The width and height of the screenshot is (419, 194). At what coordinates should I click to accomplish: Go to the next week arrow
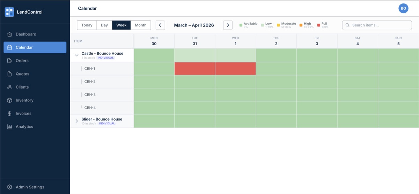228,25
